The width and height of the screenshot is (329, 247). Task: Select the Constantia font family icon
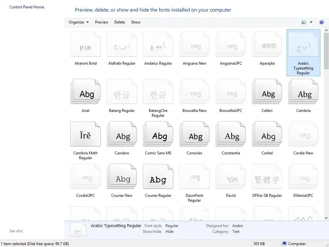(x=231, y=134)
